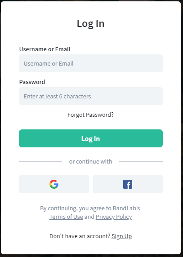This screenshot has height=257, width=183.
Task: Click the 'By continuing, you agree to BandLab's' text
Action: (90, 208)
